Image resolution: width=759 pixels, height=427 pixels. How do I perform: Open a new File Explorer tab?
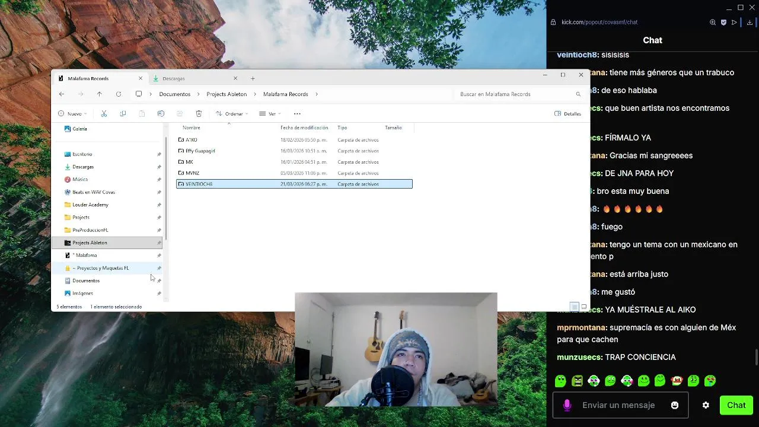tap(253, 78)
